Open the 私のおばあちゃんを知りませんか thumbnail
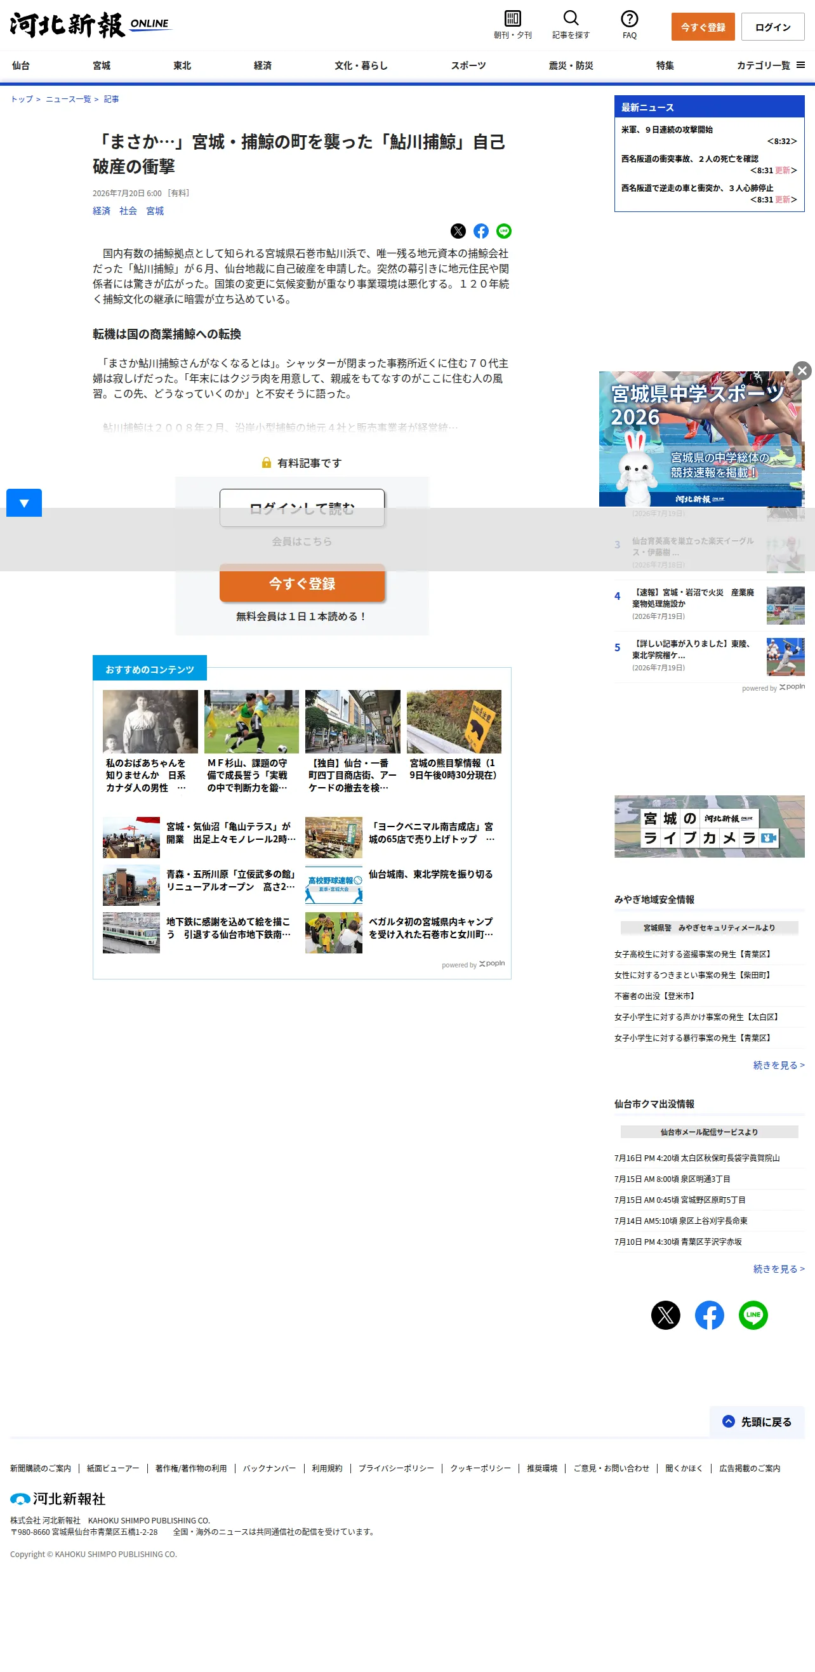Viewport: 815px width, 1672px height. [150, 722]
